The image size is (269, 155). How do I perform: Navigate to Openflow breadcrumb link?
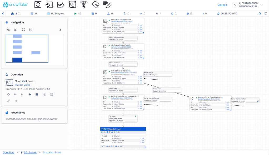click(x=8, y=152)
